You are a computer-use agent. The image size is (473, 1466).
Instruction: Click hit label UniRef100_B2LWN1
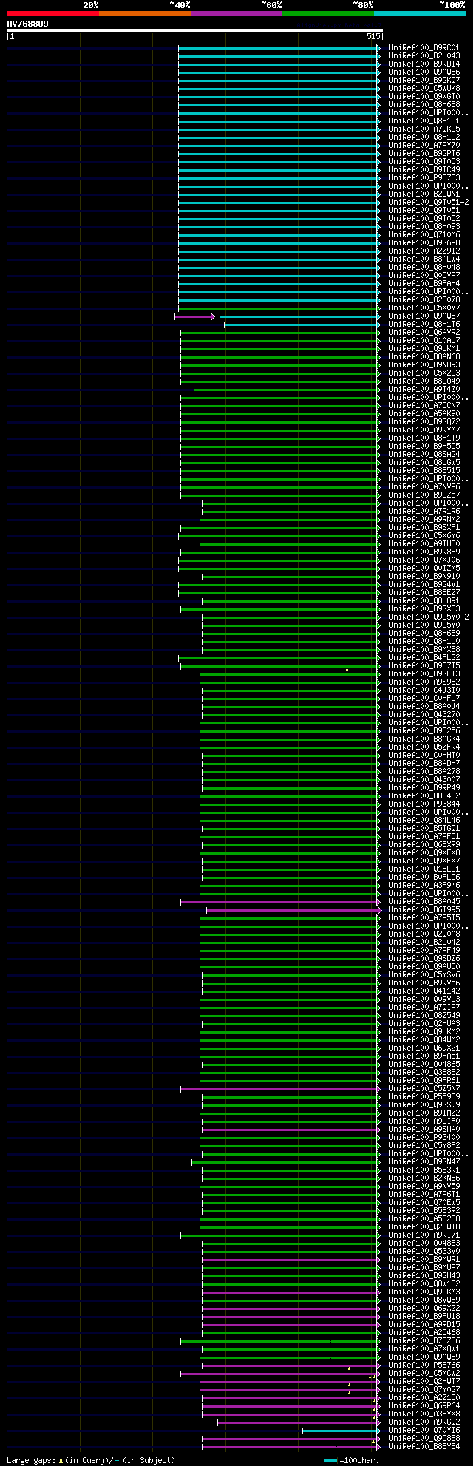pos(424,194)
